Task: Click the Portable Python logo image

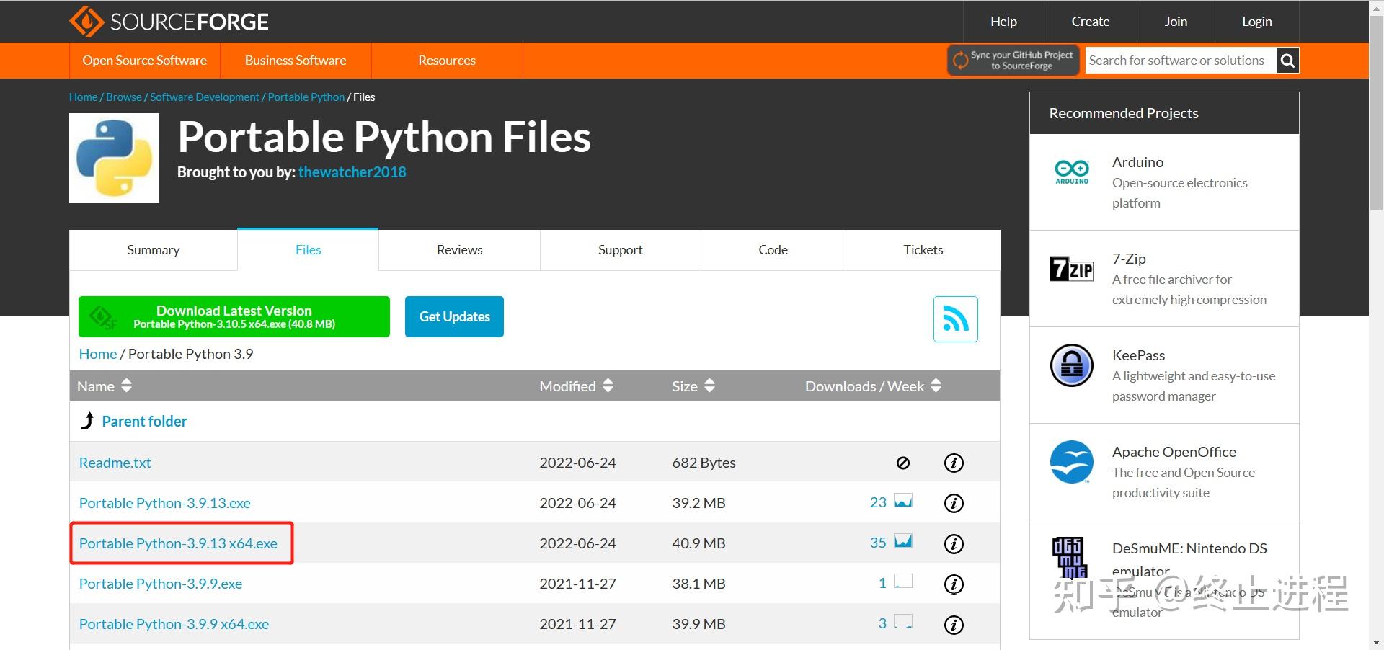Action: tap(113, 158)
